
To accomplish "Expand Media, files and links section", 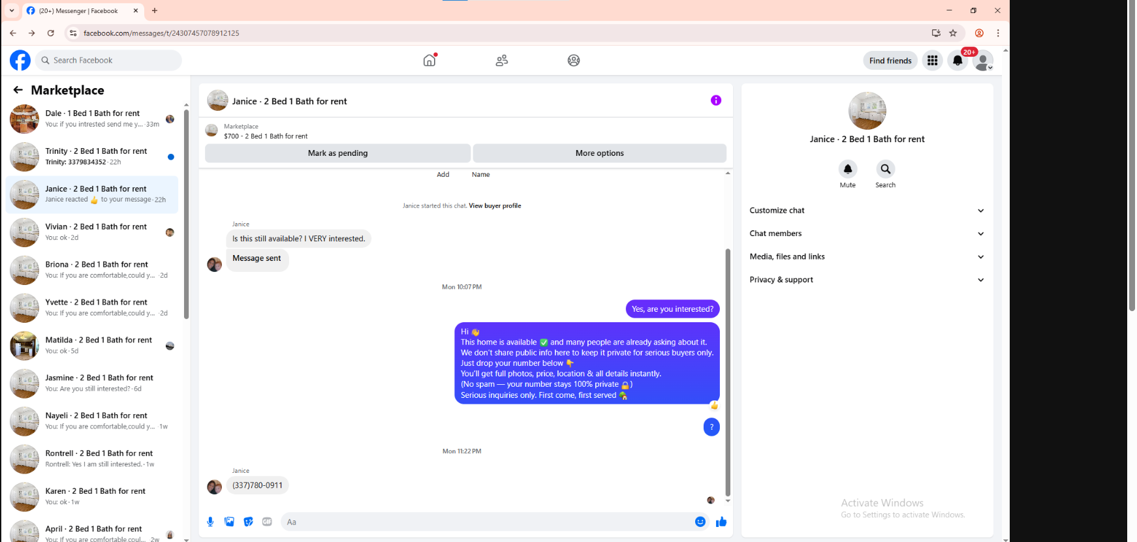I will (867, 257).
